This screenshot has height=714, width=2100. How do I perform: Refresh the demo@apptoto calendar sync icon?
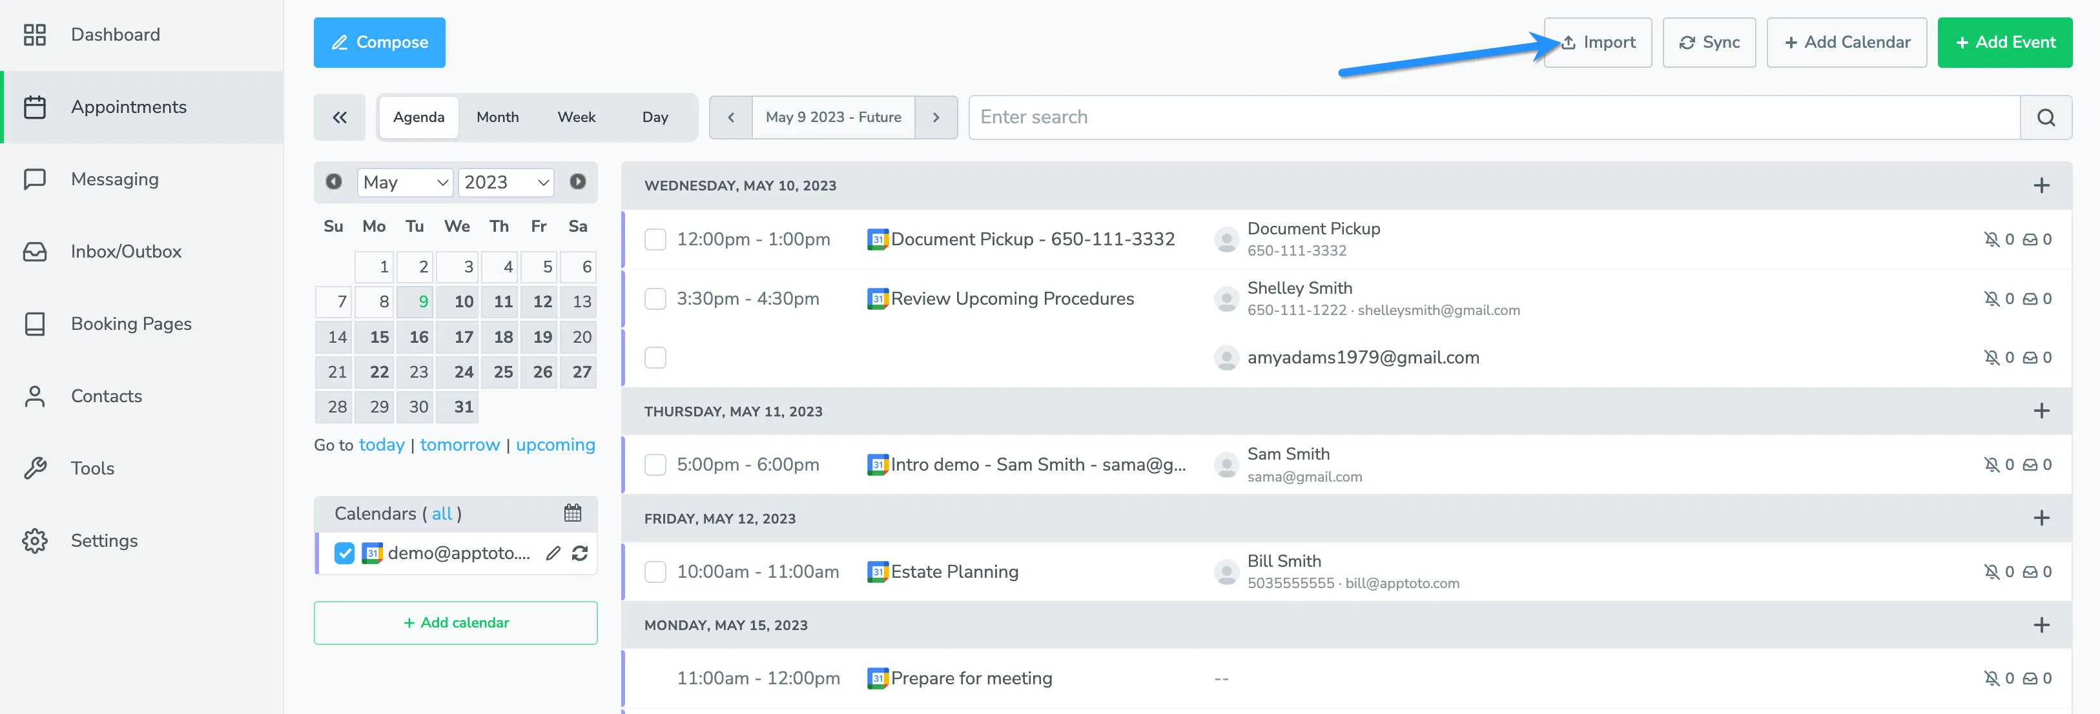[579, 553]
